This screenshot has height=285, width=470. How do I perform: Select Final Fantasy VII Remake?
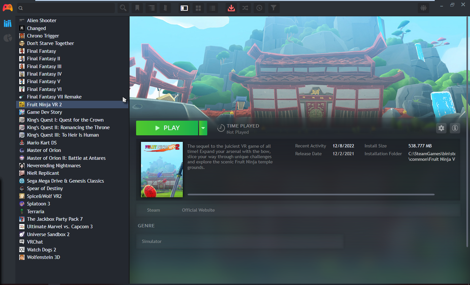(72, 97)
